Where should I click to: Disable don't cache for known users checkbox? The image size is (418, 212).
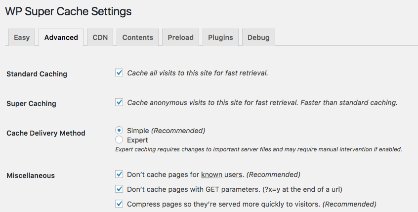[119, 174]
